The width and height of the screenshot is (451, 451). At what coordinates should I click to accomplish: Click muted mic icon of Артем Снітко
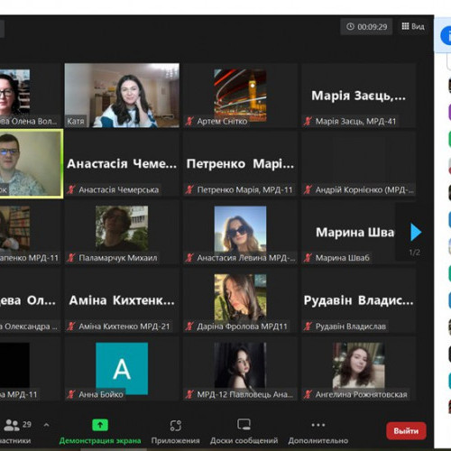pos(189,122)
